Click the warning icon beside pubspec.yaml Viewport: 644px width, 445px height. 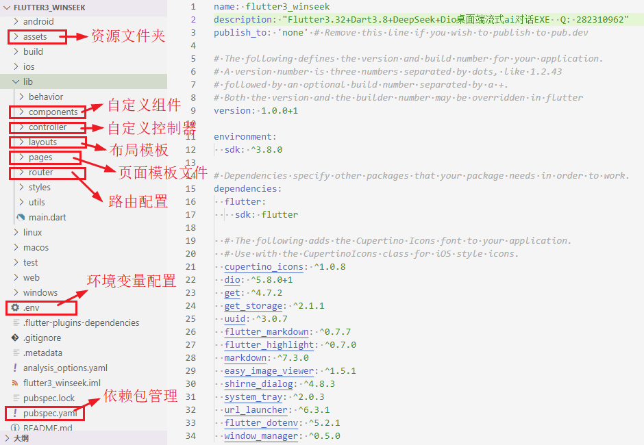click(15, 413)
